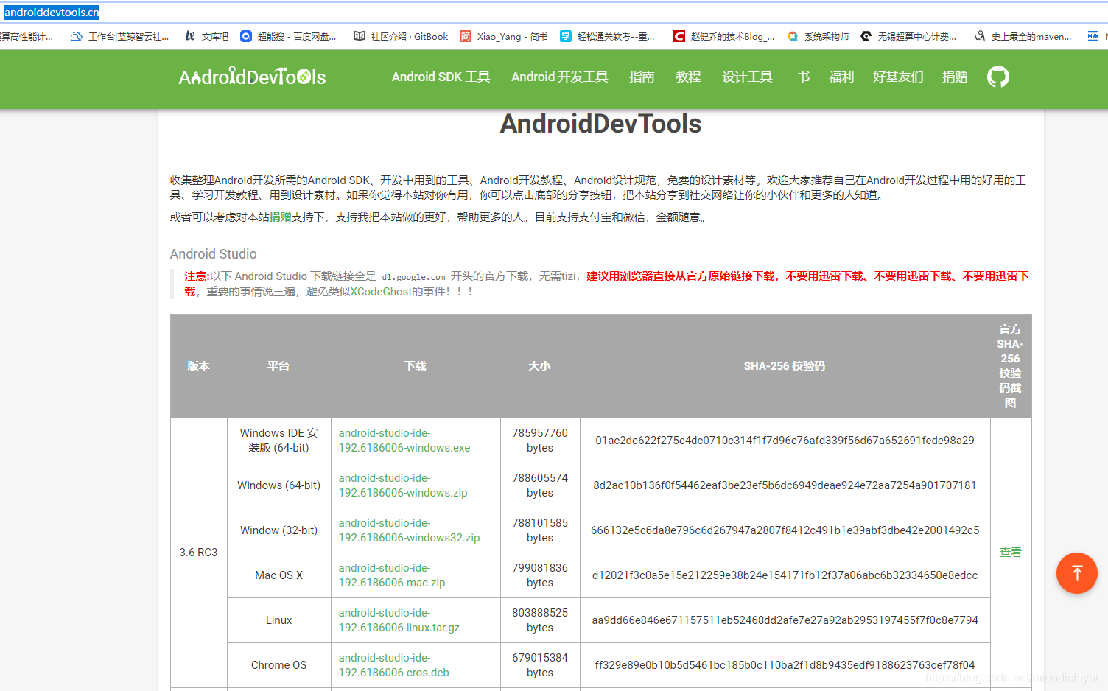Image resolution: width=1108 pixels, height=691 pixels.
Task: Click the Window (32-bit) platform cell
Action: click(278, 530)
